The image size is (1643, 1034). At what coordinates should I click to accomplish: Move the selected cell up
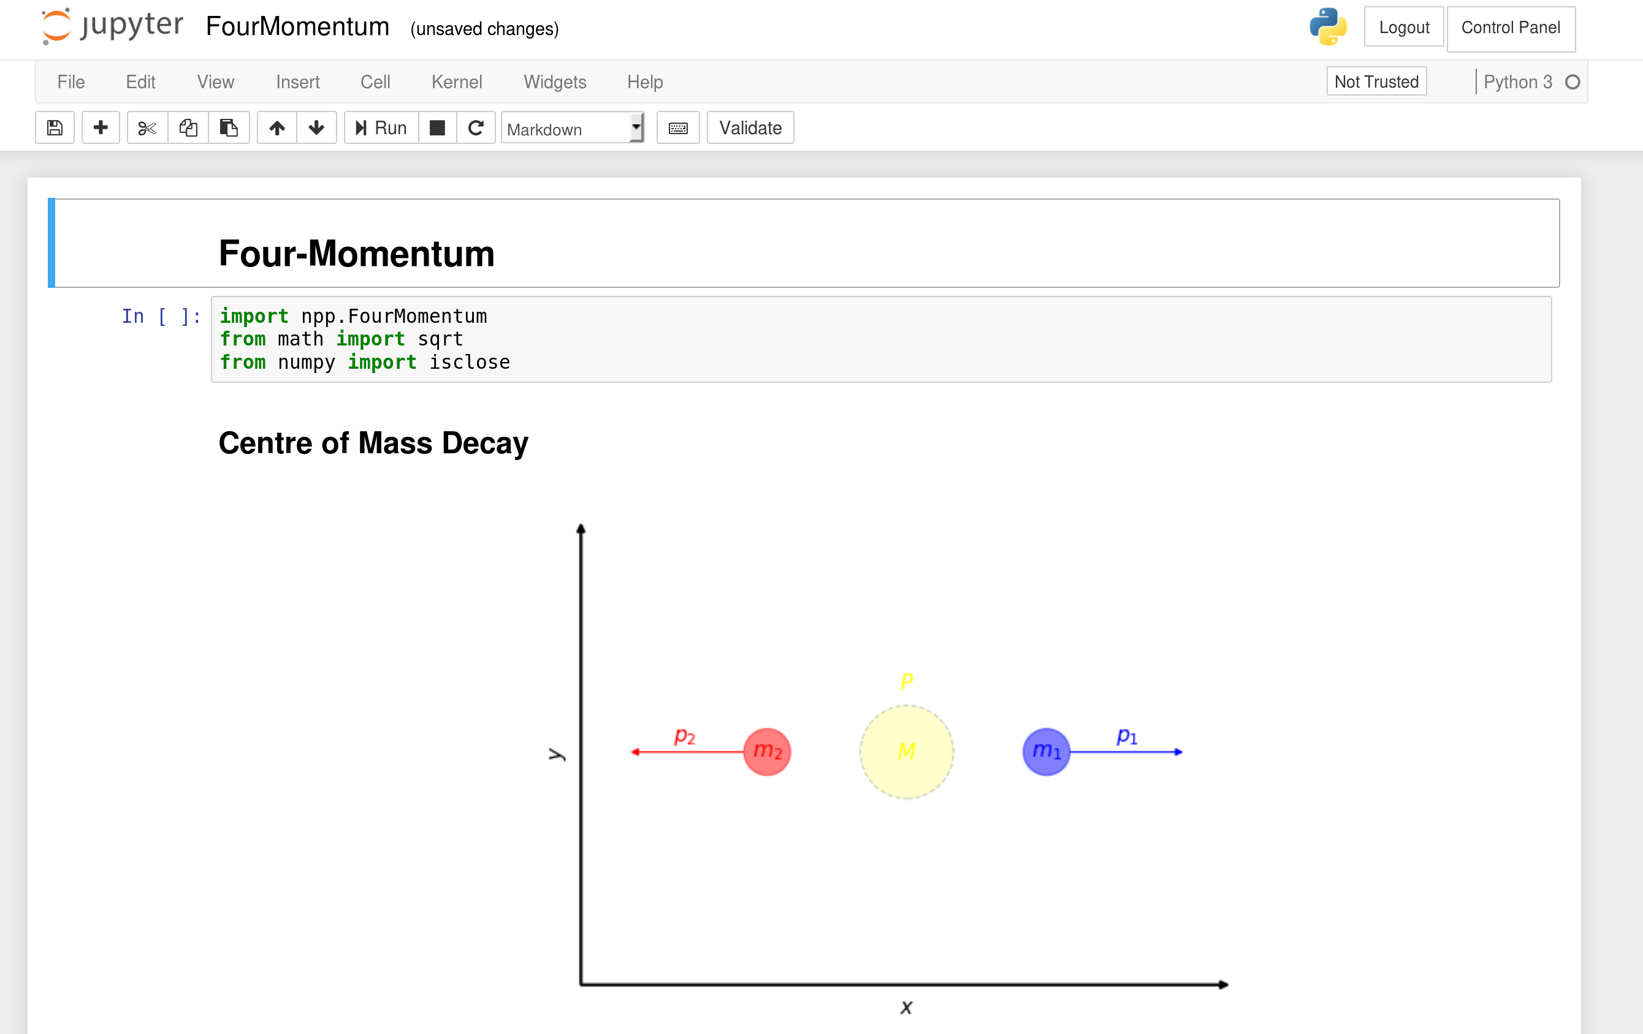coord(277,127)
